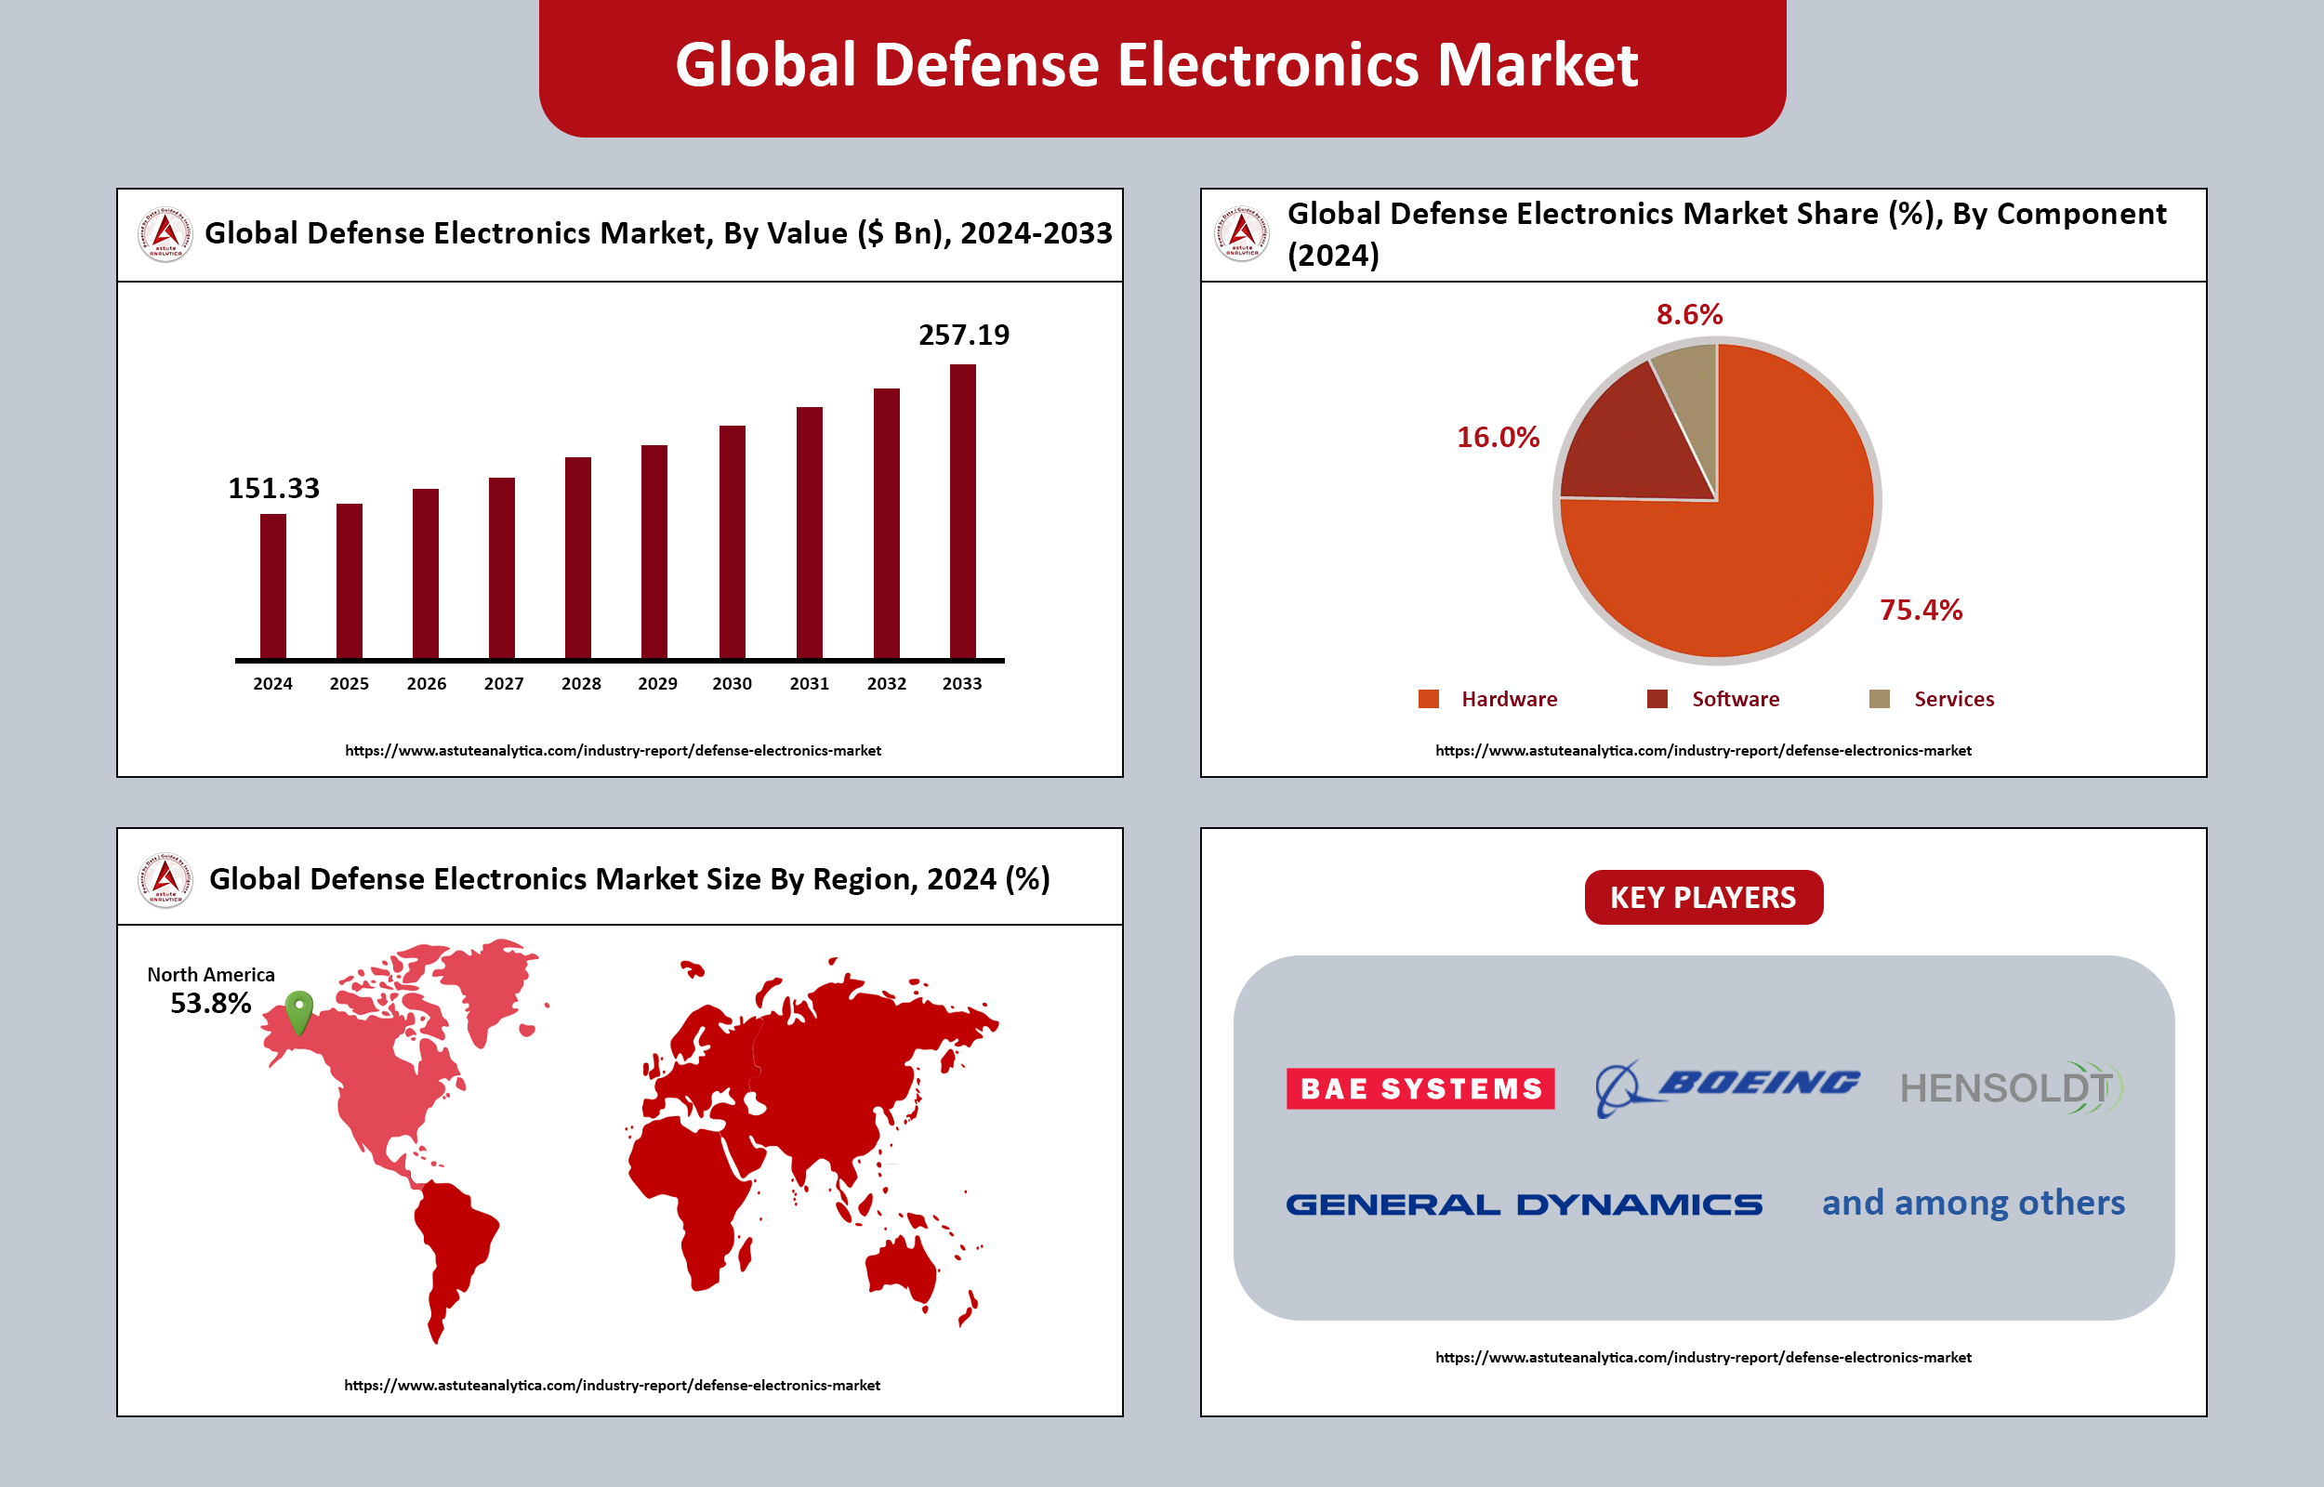Viewport: 2324px width, 1487px height.
Task: Click the 'Hardware' legend text
Action: [x=1509, y=699]
